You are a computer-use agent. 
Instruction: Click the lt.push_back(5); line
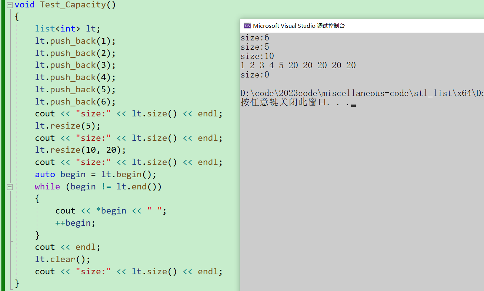[76, 89]
